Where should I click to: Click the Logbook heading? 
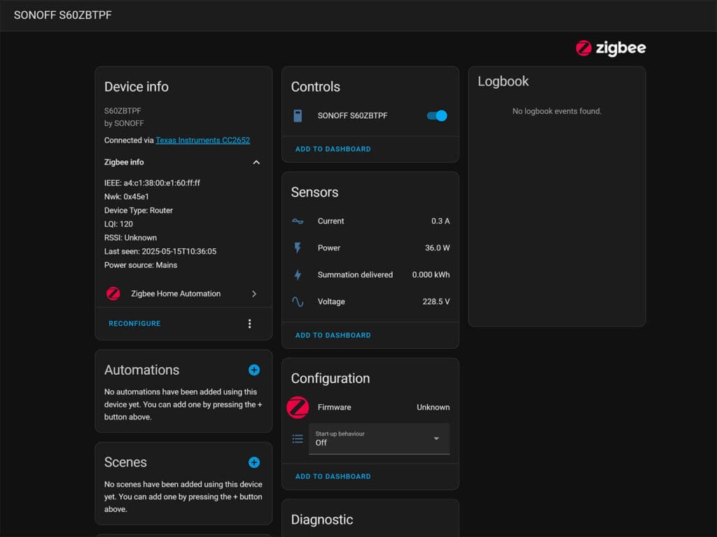pos(503,81)
